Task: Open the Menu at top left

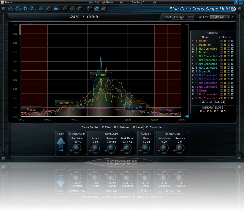Action: 7,2
